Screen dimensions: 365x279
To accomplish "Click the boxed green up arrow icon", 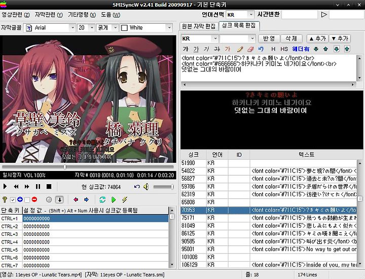I will [x=347, y=49].
